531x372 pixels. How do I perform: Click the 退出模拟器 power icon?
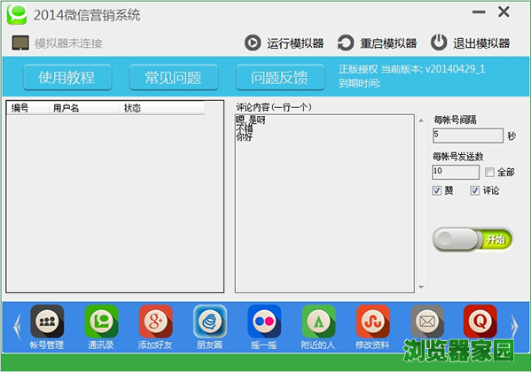[x=439, y=43]
